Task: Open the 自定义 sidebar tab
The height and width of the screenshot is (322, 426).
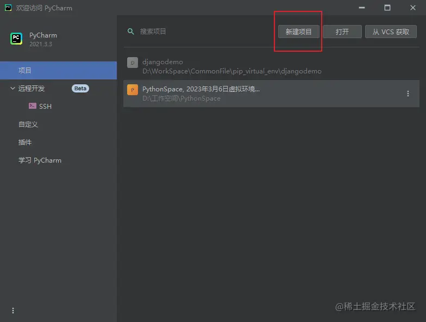Action: click(x=28, y=124)
